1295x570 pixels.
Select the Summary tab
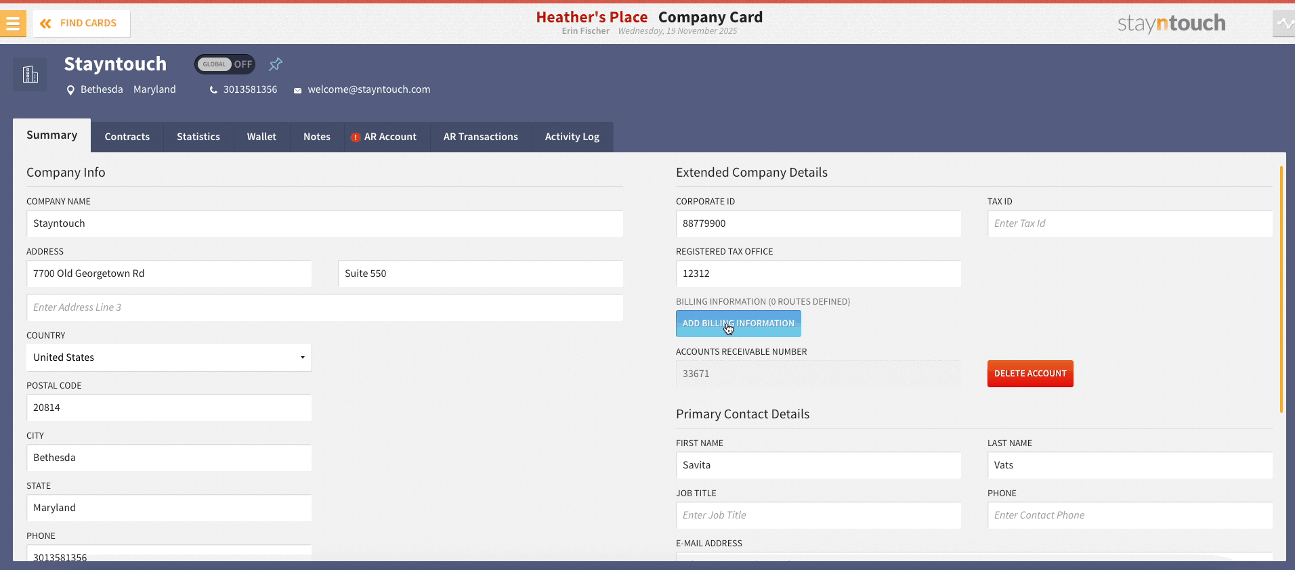(52, 135)
